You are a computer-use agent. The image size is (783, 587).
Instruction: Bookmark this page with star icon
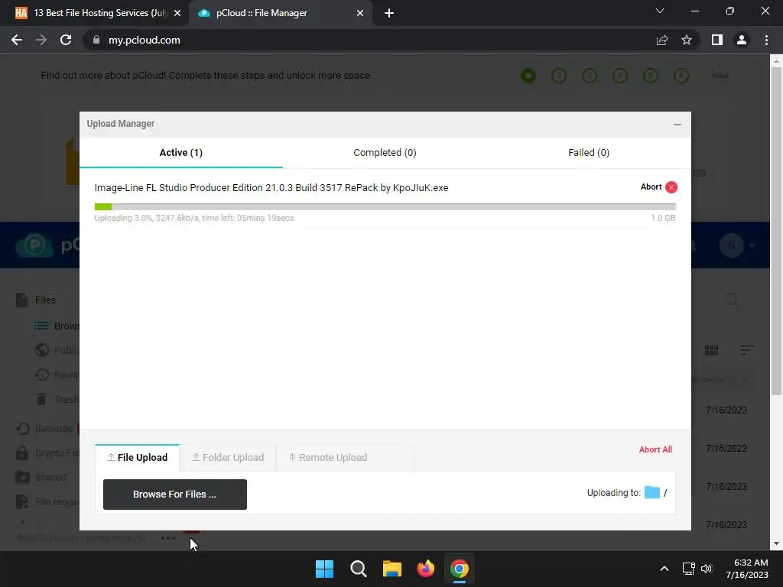point(687,40)
